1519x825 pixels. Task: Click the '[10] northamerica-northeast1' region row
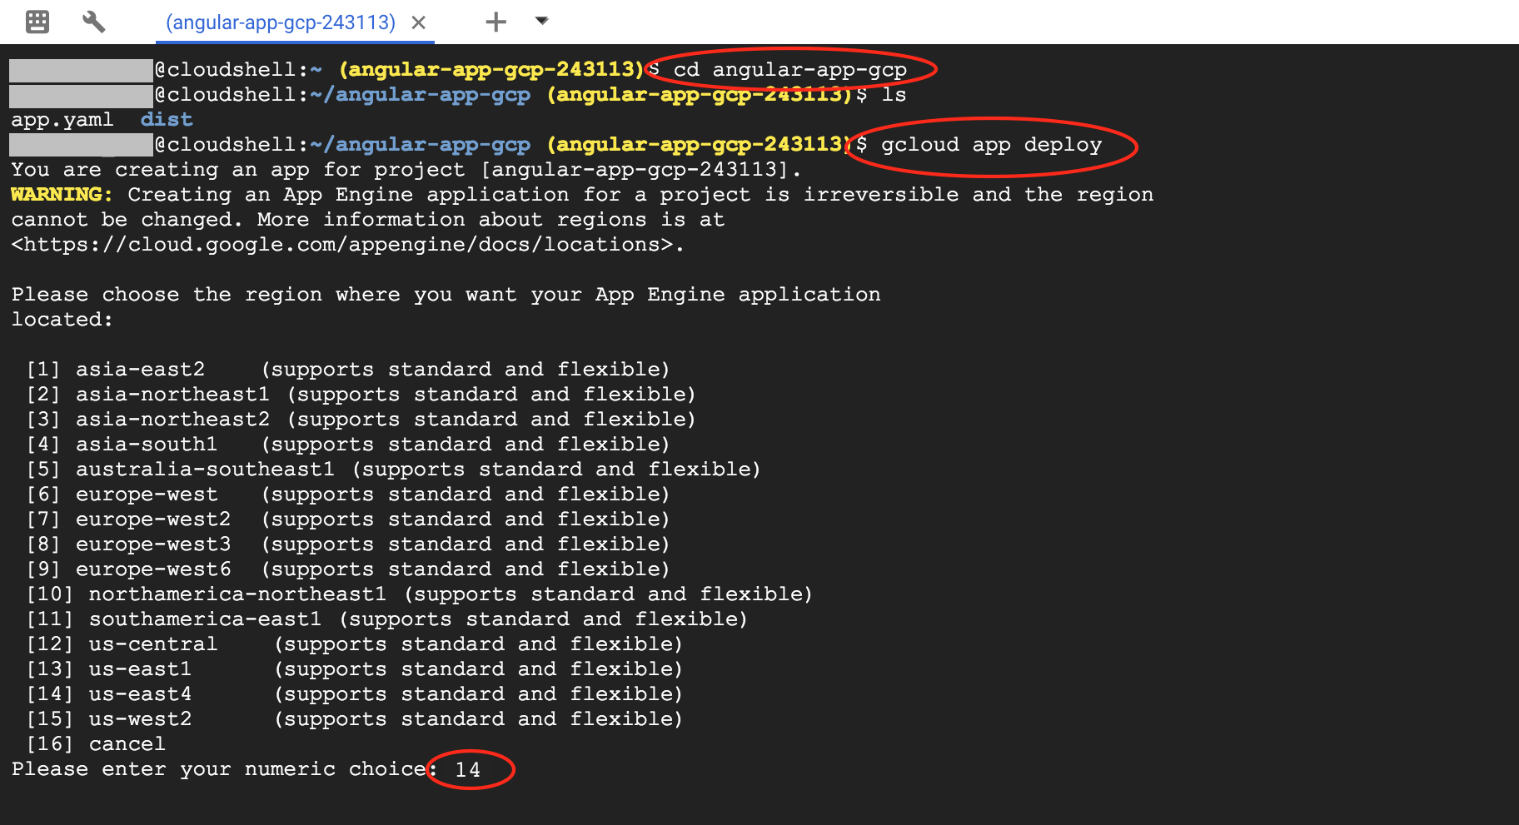tap(420, 594)
